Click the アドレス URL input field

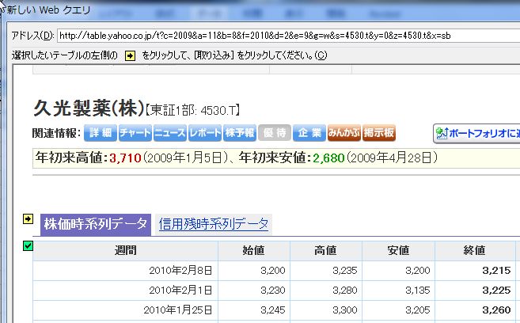289,36
